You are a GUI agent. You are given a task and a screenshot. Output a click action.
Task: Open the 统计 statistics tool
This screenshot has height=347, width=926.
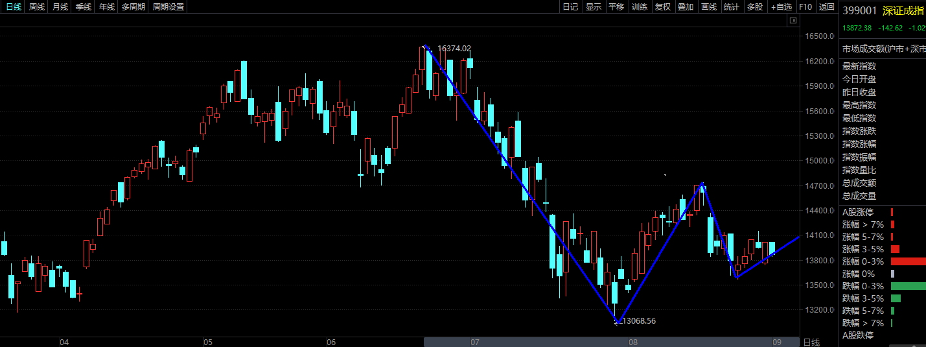[732, 7]
